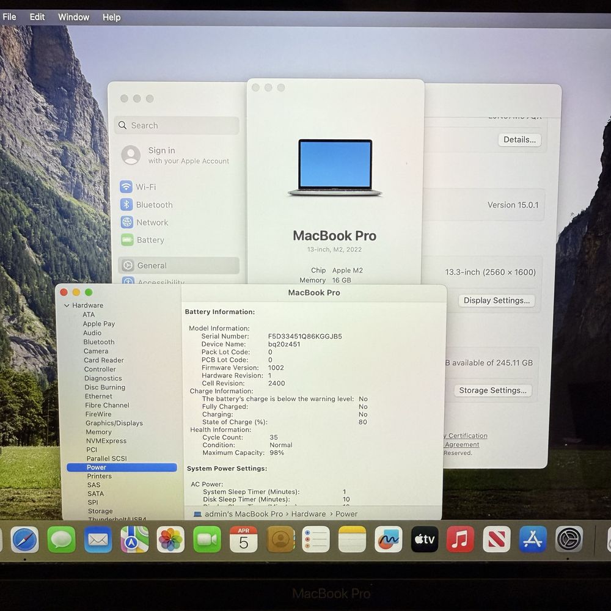Click Display Settings... button
Viewport: 611px width, 611px height.
click(496, 301)
